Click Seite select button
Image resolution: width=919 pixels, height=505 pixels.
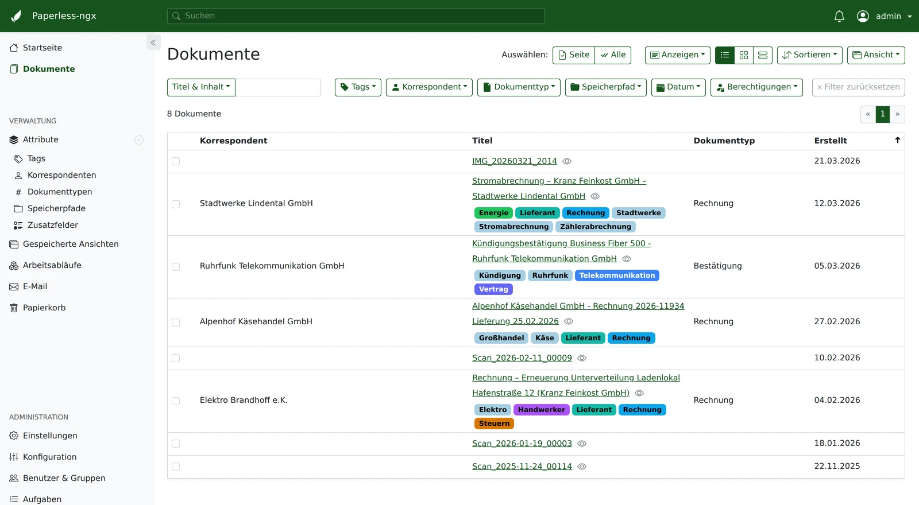574,55
